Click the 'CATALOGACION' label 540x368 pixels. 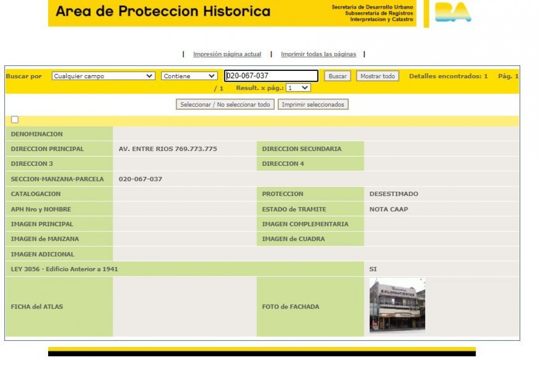tap(36, 194)
